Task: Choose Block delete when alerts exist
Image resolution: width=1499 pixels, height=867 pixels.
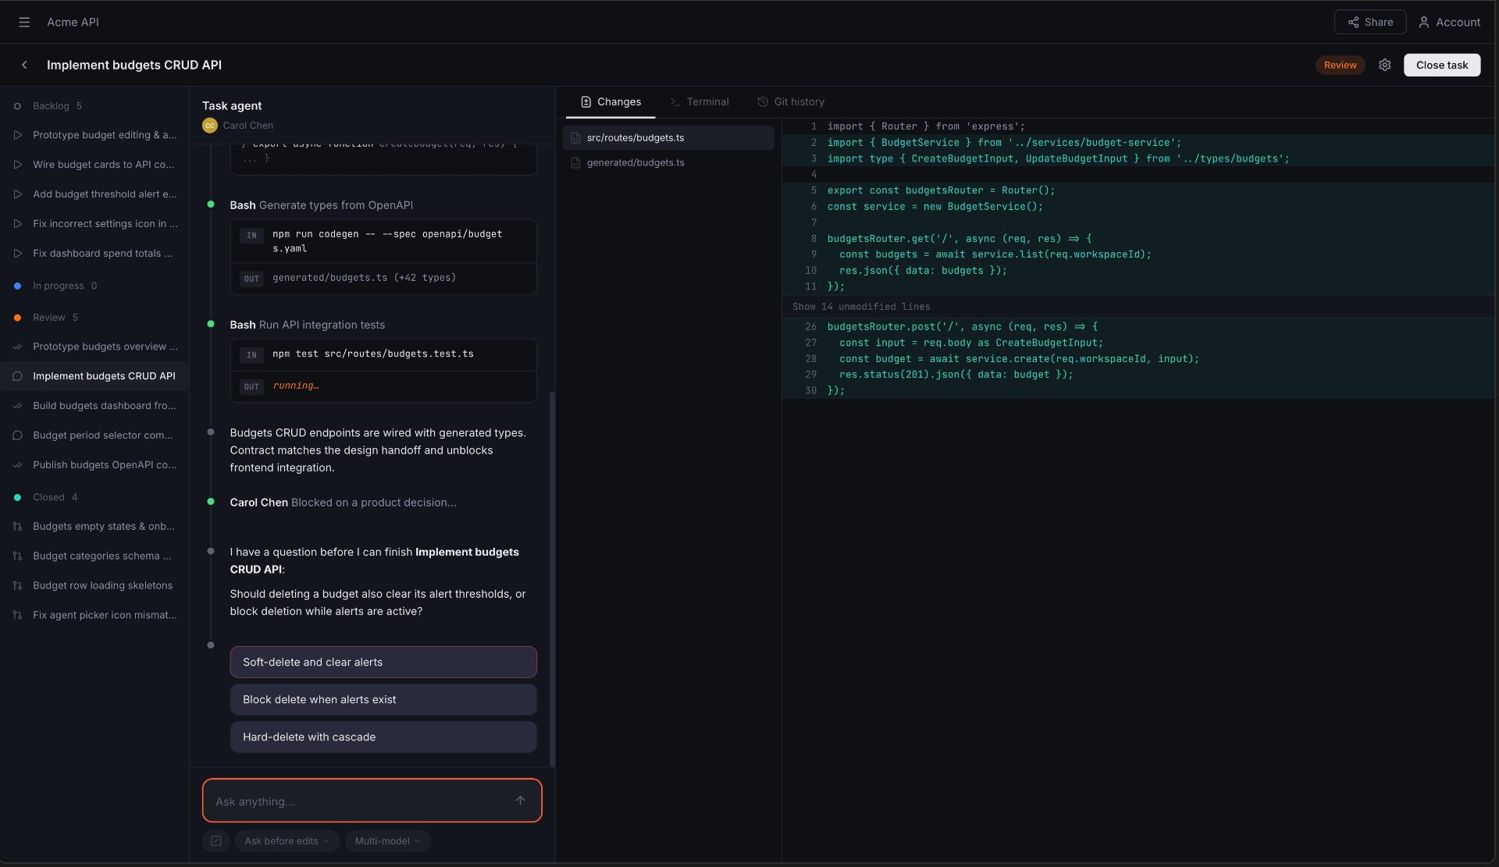Action: [383, 699]
